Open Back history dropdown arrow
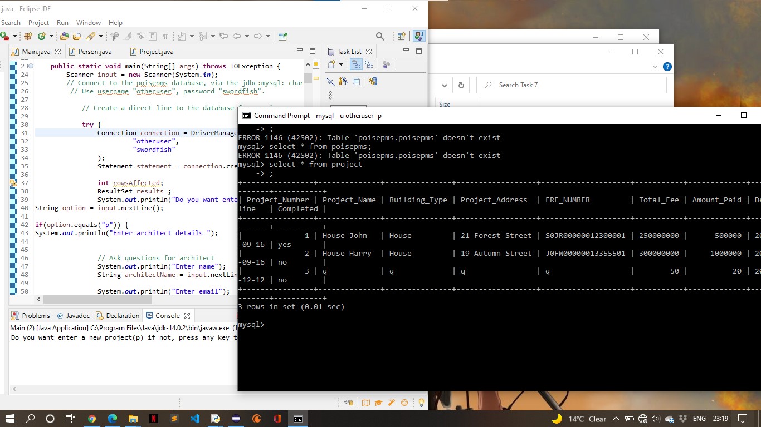The image size is (761, 427). (x=247, y=36)
